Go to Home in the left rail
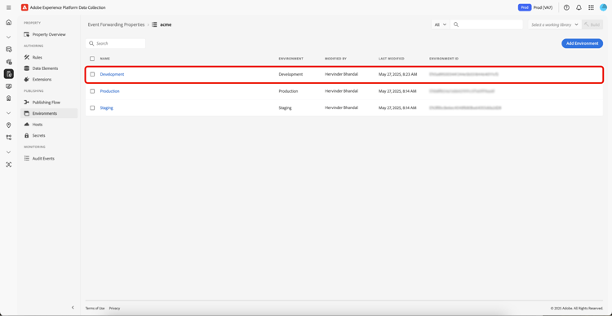Image resolution: width=612 pixels, height=316 pixels. click(x=9, y=22)
